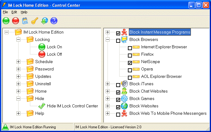Check the Internet Explorer Browser checkbox
This screenshot has width=211, height=132.
(x=130, y=48)
